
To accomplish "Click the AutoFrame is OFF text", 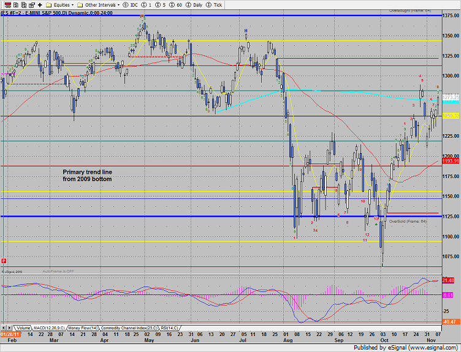I will pos(58,271).
